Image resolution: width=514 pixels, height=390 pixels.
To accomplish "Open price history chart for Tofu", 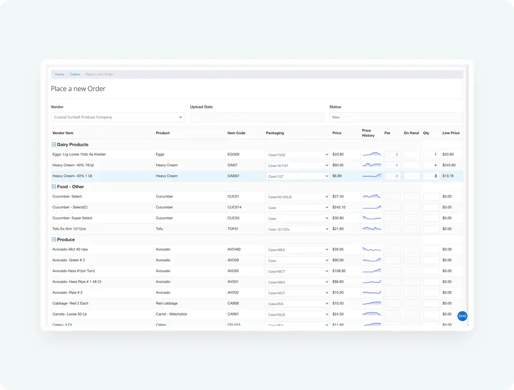I will [x=371, y=229].
